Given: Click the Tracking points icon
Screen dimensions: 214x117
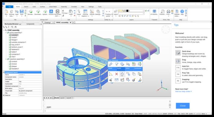Looking at the screenshot, I should (x=108, y=12).
